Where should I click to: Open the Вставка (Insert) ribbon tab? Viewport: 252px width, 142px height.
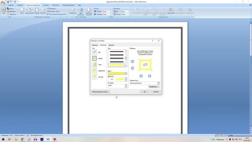point(20,5)
